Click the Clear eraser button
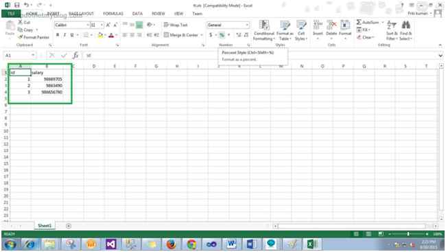The image size is (446, 252). pos(365,37)
